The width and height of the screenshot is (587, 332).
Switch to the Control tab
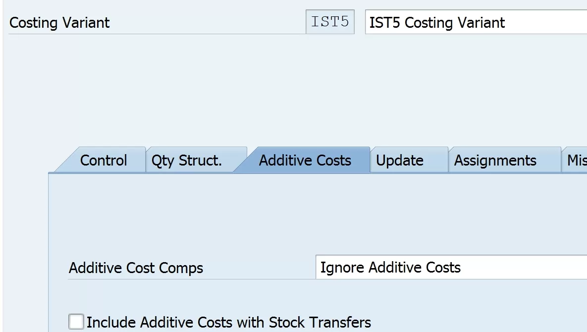(104, 161)
